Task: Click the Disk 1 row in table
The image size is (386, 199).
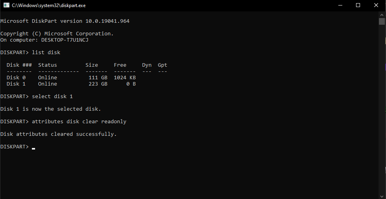Action: 71,84
